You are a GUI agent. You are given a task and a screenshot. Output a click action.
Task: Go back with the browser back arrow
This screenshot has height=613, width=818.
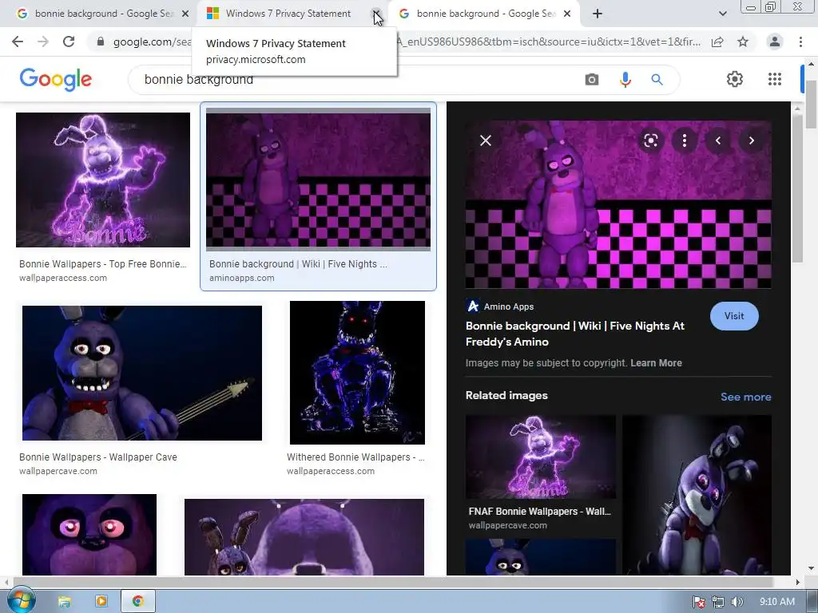click(x=18, y=42)
